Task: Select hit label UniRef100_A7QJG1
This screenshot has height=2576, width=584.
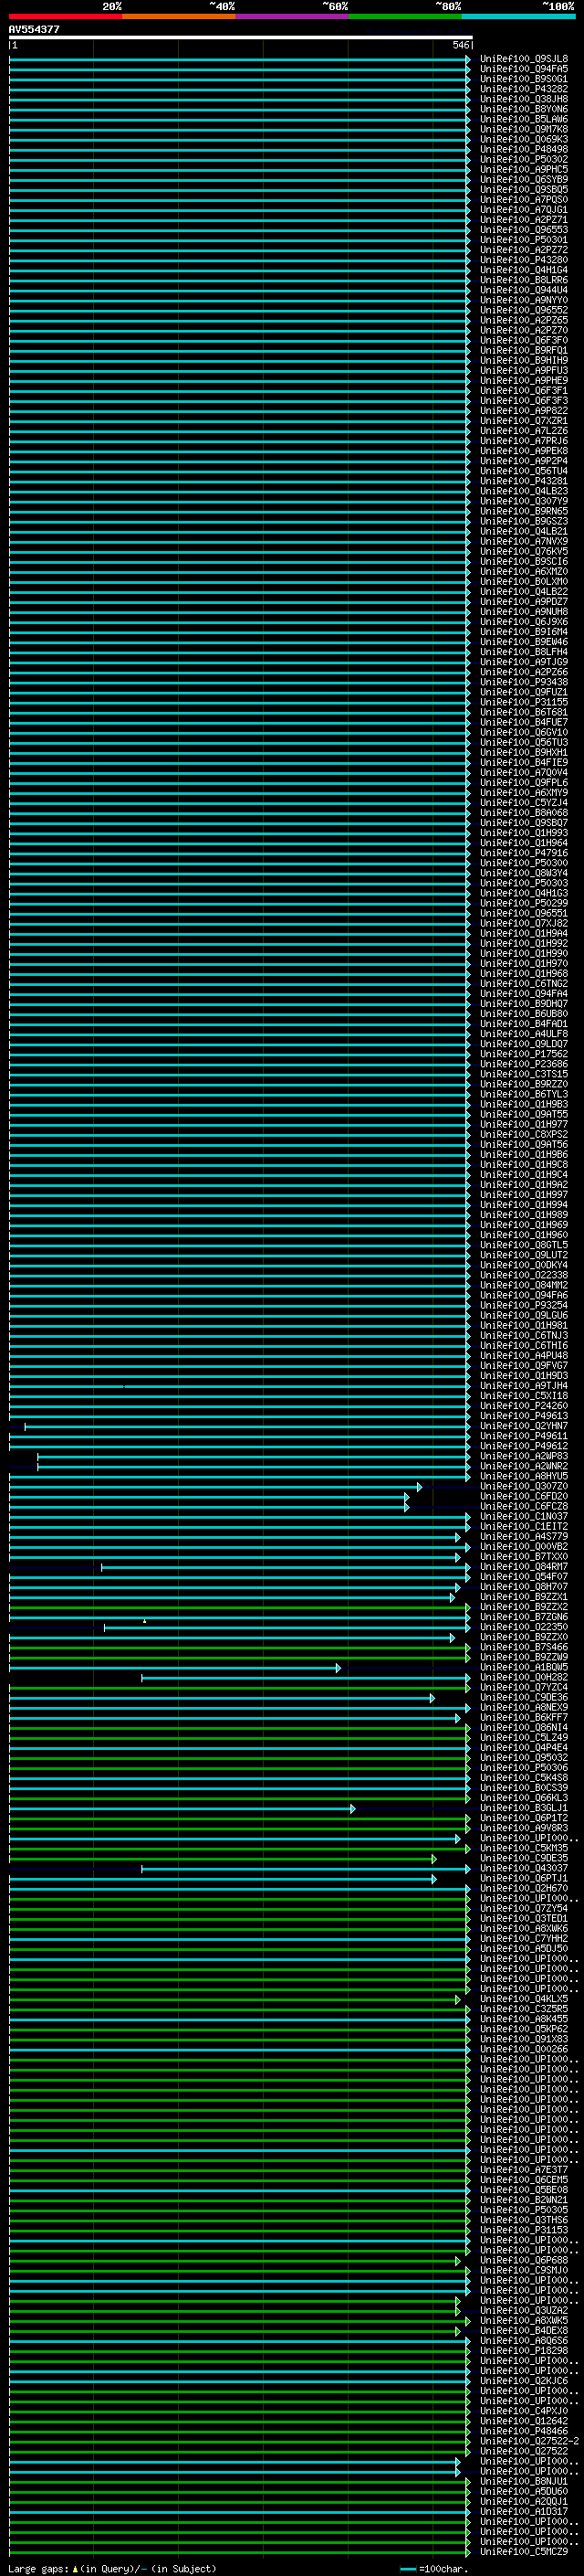Action: (x=524, y=210)
